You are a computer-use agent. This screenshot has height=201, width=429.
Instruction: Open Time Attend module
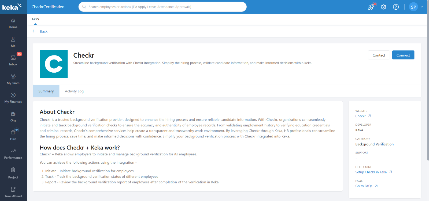point(13,192)
